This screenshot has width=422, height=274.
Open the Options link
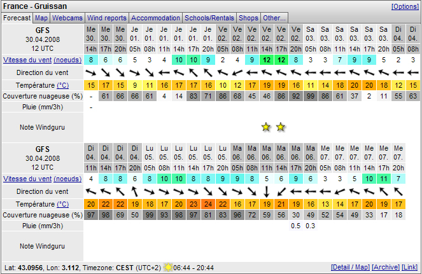tap(405, 6)
